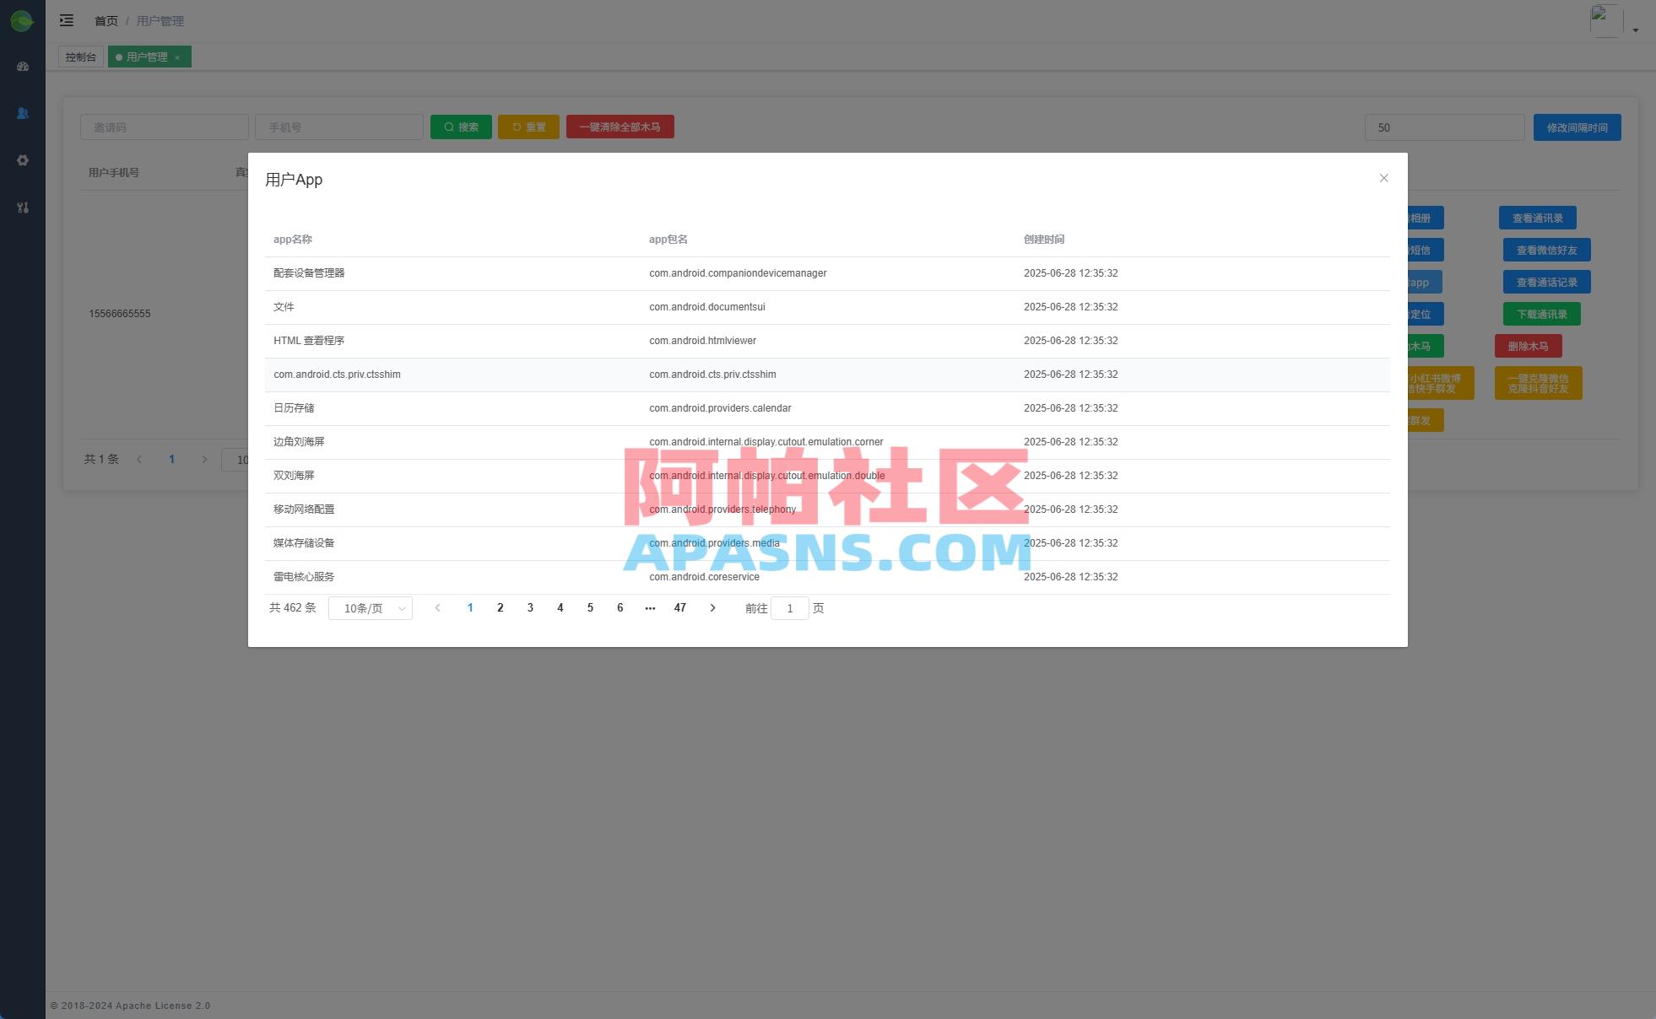1656x1019 pixels.
Task: Click the 一键清除全部木马 red button
Action: click(x=620, y=127)
